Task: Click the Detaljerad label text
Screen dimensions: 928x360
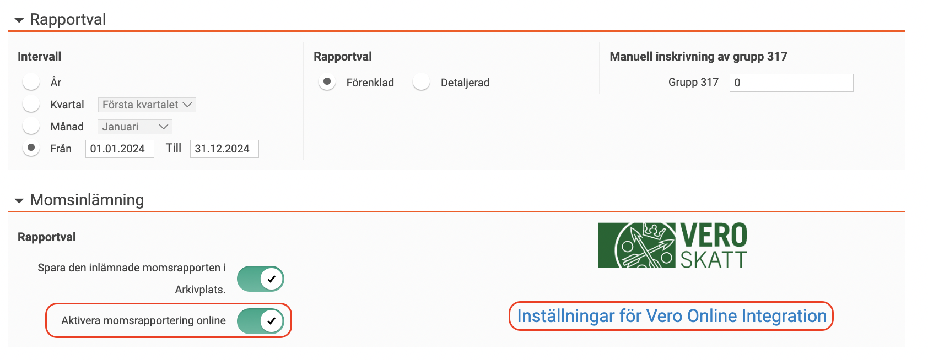Action: tap(465, 83)
